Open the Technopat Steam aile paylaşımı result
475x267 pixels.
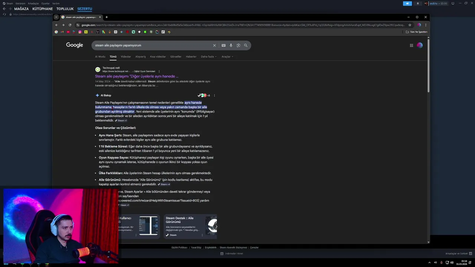click(137, 76)
